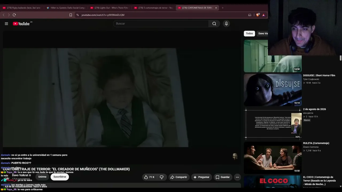Click the Guardar save button
This screenshot has height=192, width=342.
(x=223, y=177)
